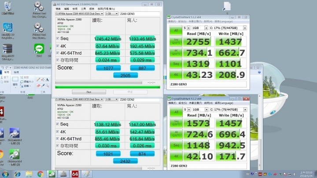Image resolution: width=317 pixels, height=178 pixels.
Task: Open File Explorer from the taskbar
Action: pos(29,174)
